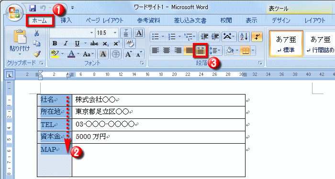335x179 pixels.
Task: Save document with the floppy disk icon
Action: (33, 8)
